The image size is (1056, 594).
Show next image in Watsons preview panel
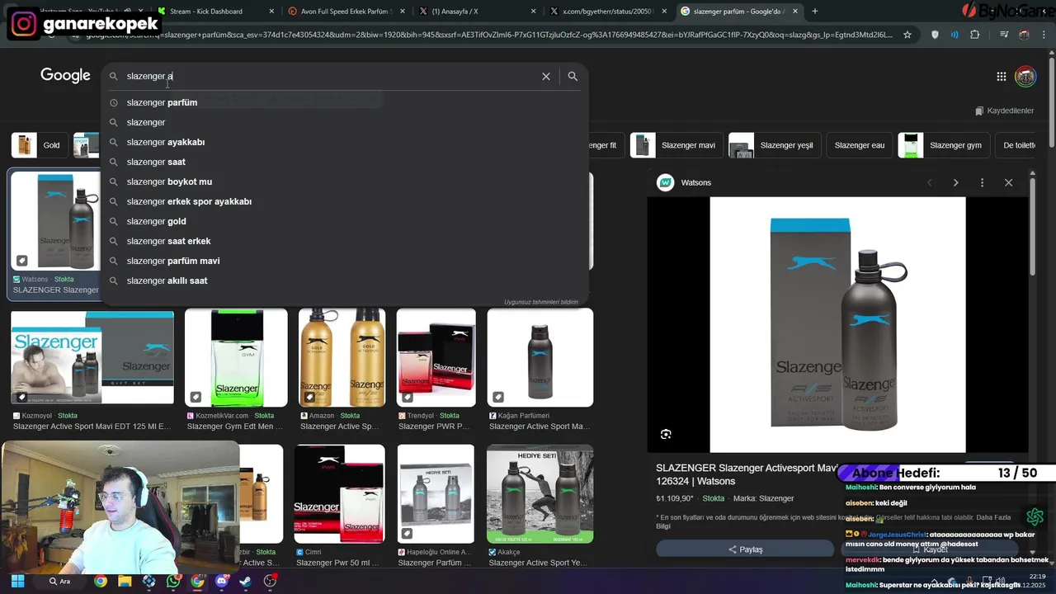955,182
